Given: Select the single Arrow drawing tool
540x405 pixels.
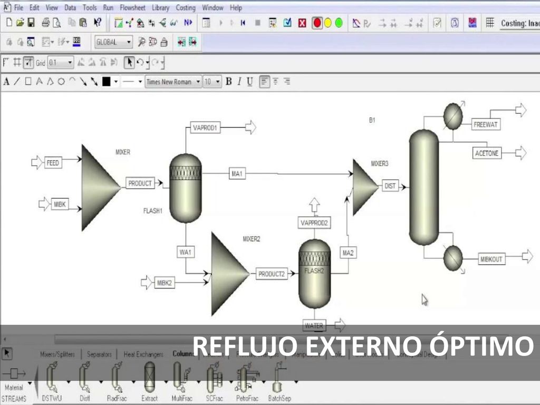Looking at the screenshot, I should click(83, 82).
